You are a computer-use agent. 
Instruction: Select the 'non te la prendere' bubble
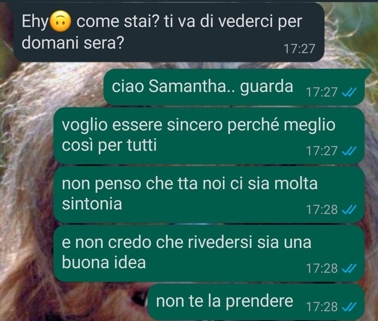pyautogui.click(x=256, y=302)
